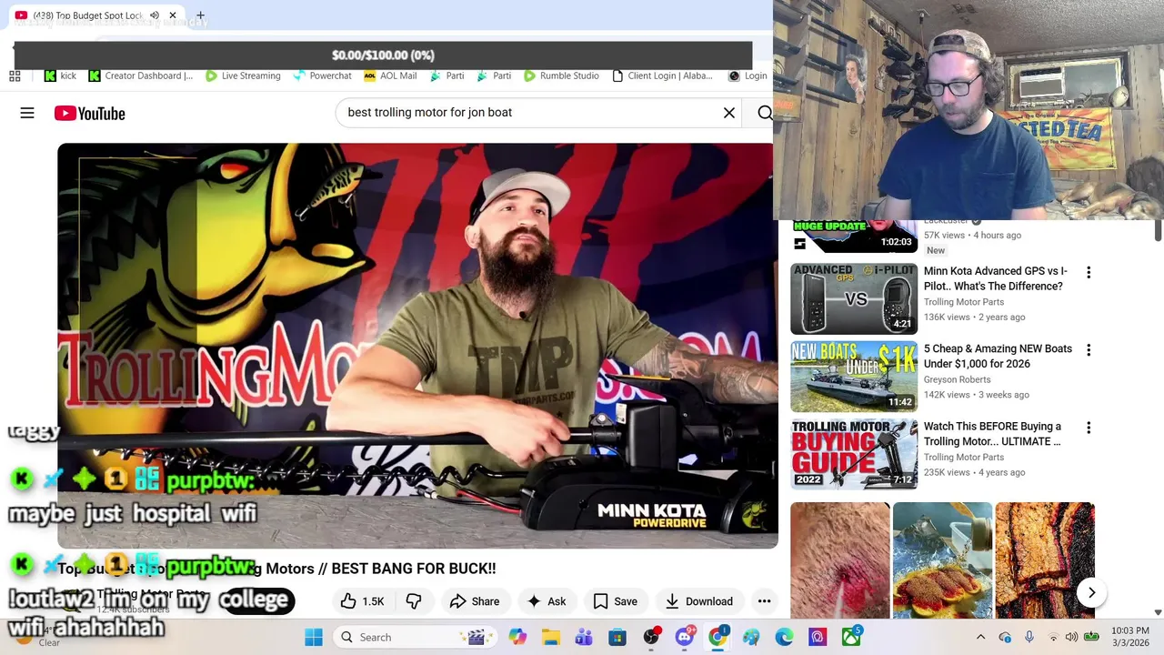Open the kick bookmark
The width and height of the screenshot is (1164, 655).
click(61, 76)
